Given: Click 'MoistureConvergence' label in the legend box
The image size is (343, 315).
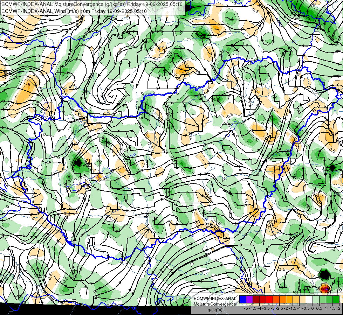Looking at the screenshot, I should [215, 304].
